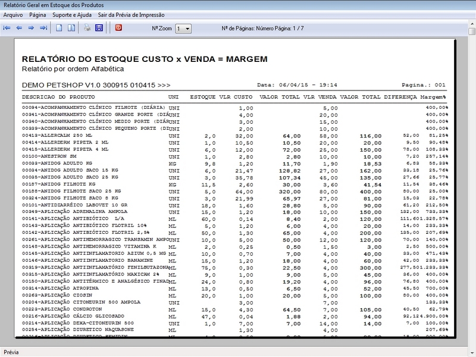This screenshot has height=357, width=476.
Task: Jump to the last page of the report
Action: pos(43,28)
